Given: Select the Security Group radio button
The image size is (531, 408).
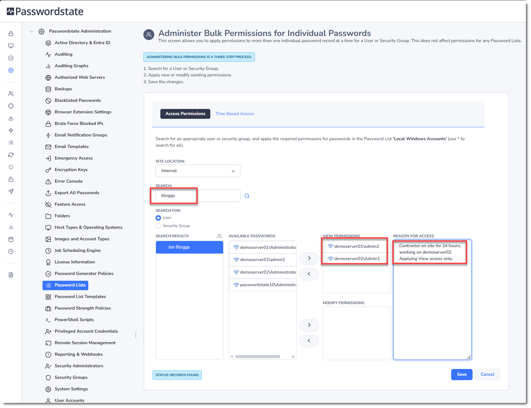Looking at the screenshot, I should [x=158, y=226].
